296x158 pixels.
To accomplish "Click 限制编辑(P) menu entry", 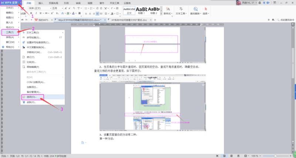I will 43,67.
